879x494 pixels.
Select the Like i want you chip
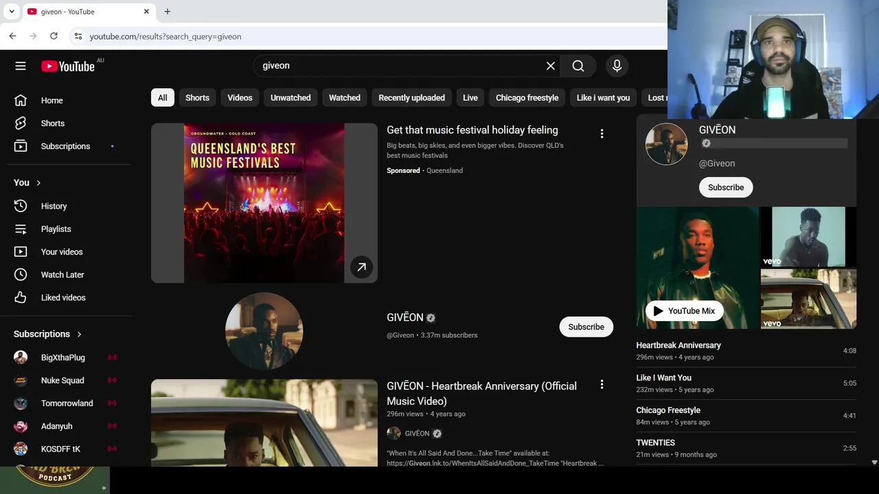pos(603,97)
